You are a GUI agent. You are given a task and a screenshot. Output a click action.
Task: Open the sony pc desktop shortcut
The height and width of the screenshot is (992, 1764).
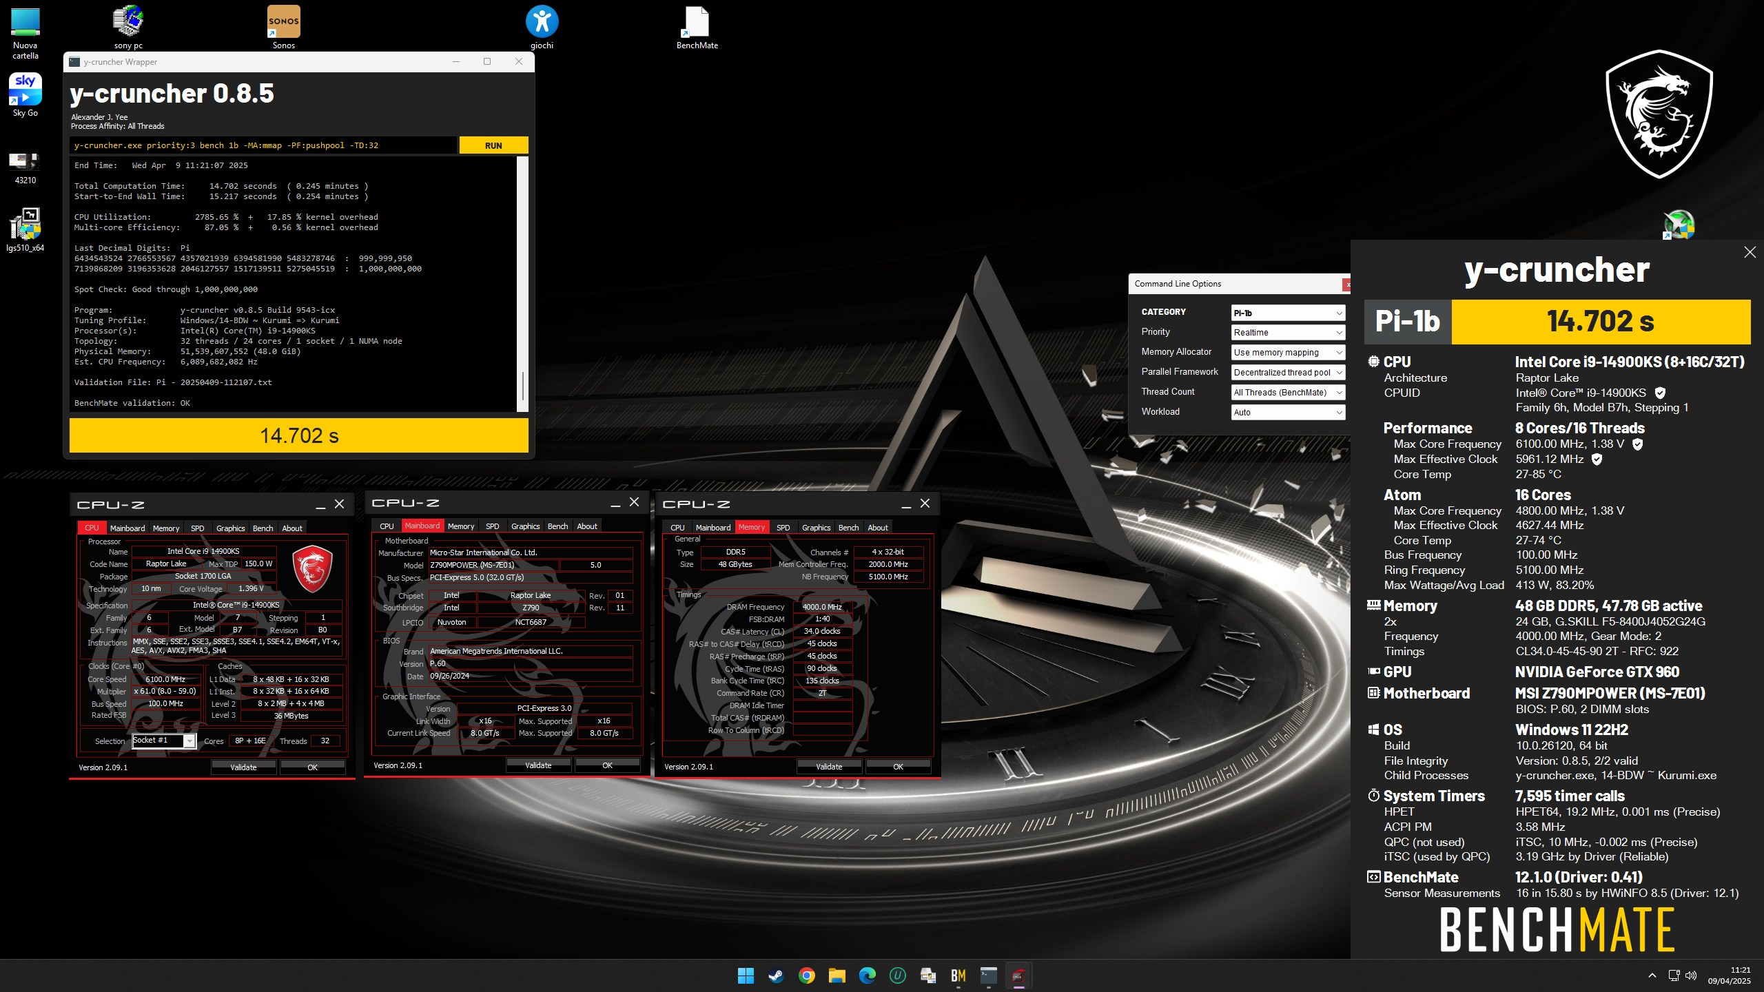[x=128, y=28]
